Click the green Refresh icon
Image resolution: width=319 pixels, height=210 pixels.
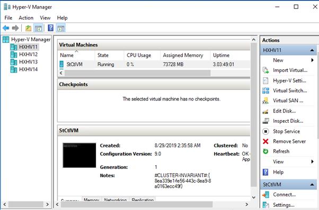pyautogui.click(x=265, y=151)
